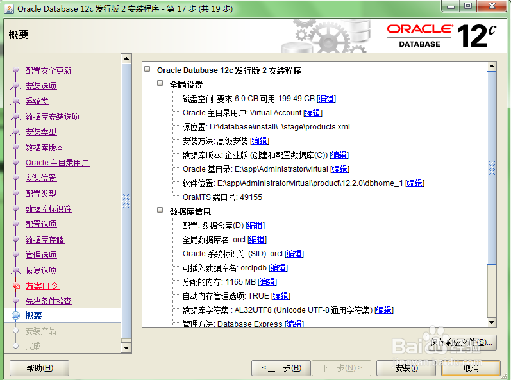The height and width of the screenshot is (380, 511).
Task: Edit the 分配的内存 1165 MB
Action: click(x=267, y=282)
